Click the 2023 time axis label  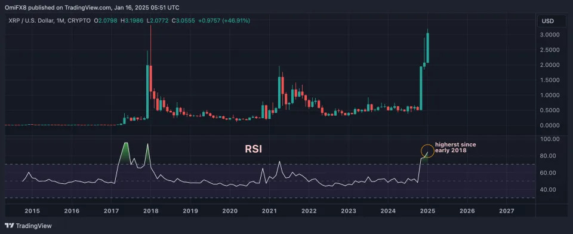coord(349,211)
